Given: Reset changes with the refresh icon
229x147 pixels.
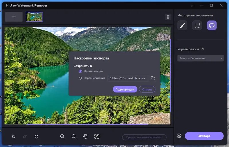Looking at the screenshot, I should (x=37, y=136).
